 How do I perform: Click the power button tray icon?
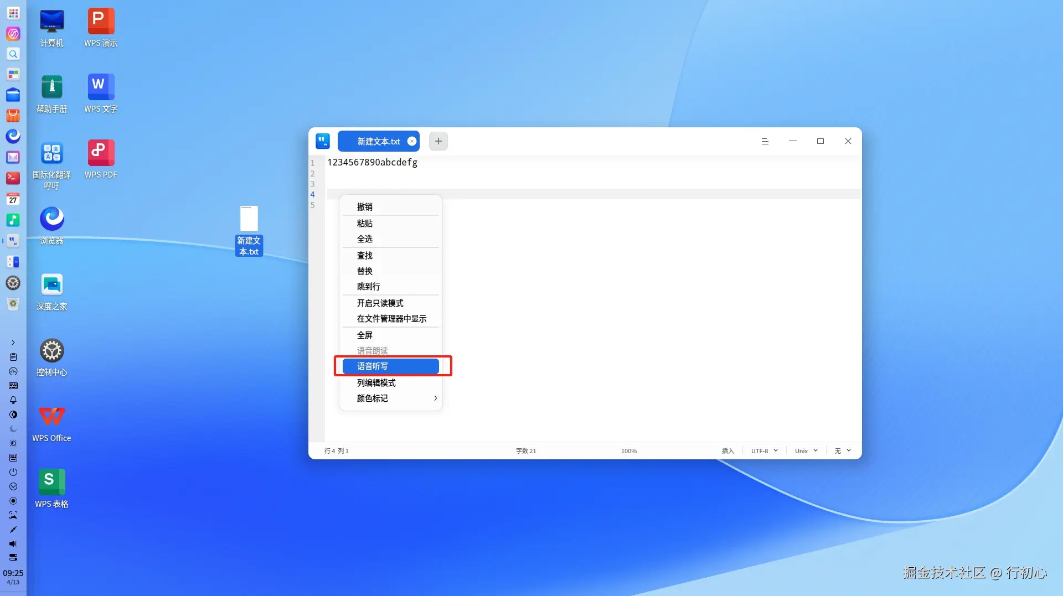13,472
